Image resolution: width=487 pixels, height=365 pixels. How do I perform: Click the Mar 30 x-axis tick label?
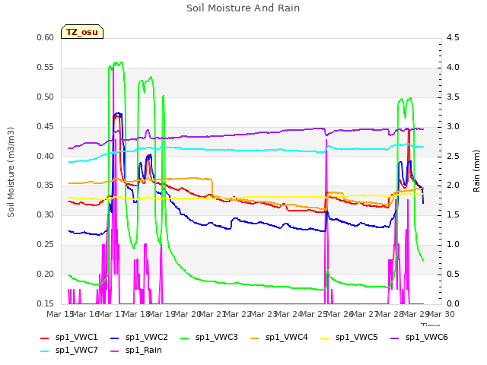pyautogui.click(x=441, y=314)
